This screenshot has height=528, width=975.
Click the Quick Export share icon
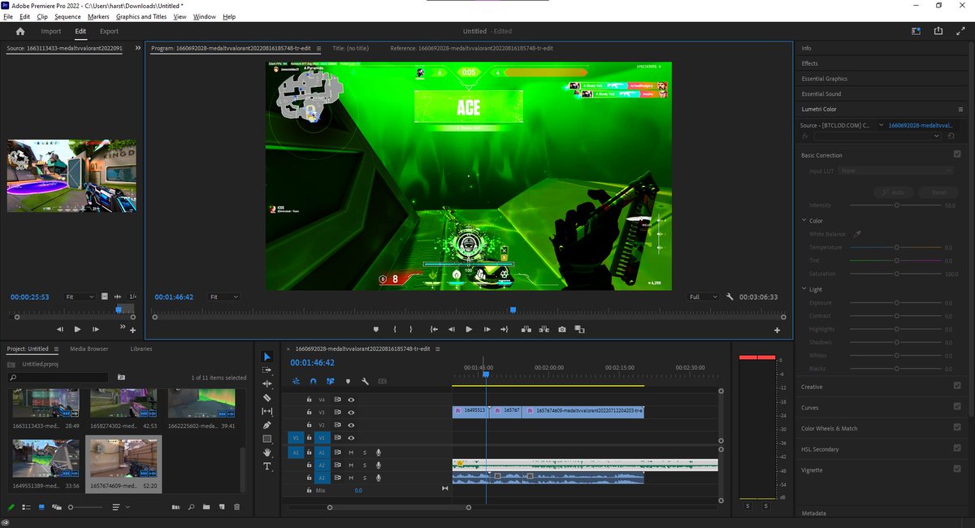point(938,31)
